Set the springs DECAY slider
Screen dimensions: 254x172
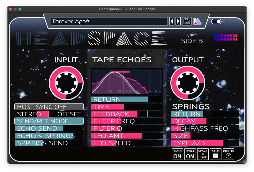tap(205, 121)
